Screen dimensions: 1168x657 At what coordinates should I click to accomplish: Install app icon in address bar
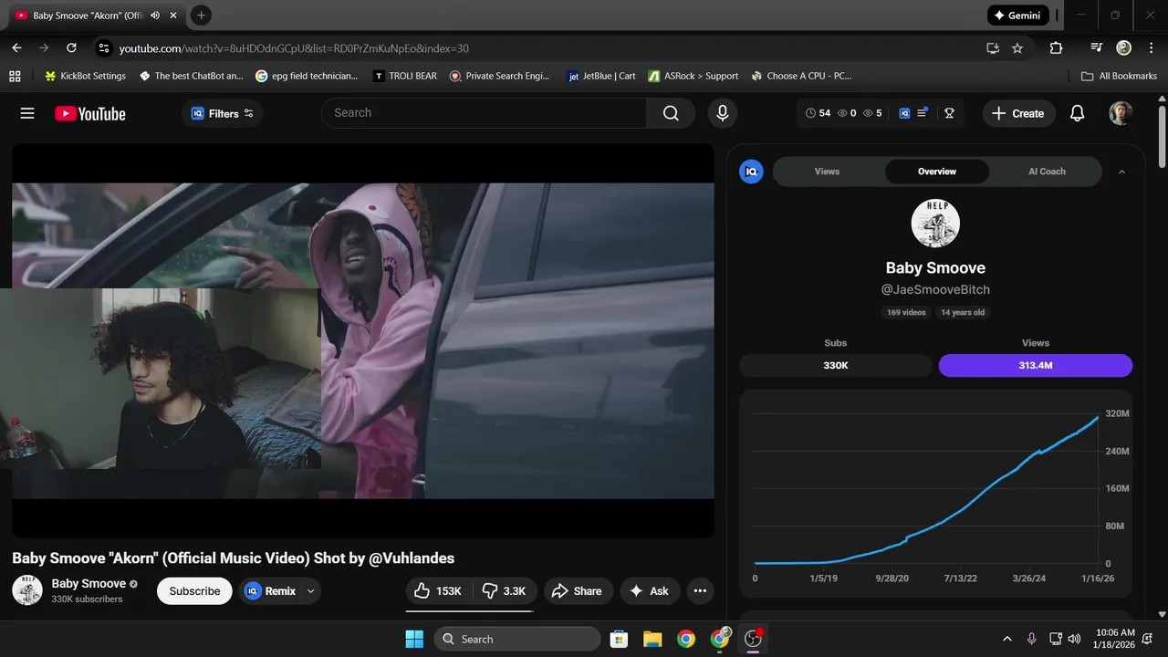[x=993, y=47]
